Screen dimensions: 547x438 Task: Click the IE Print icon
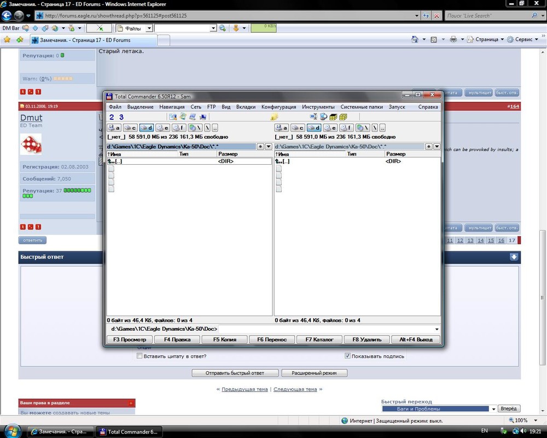point(453,39)
